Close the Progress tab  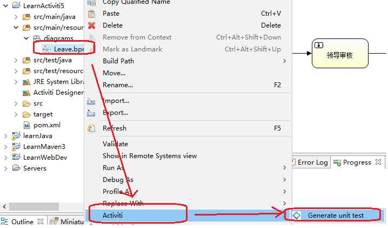[379, 162]
